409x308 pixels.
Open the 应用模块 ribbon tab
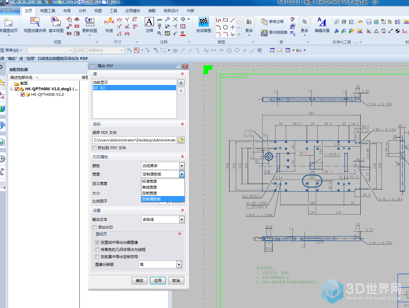click(x=133, y=11)
